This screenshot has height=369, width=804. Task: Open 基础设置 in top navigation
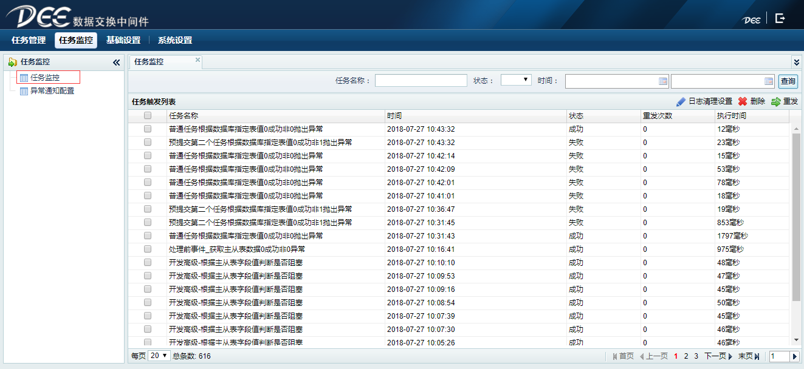(123, 40)
